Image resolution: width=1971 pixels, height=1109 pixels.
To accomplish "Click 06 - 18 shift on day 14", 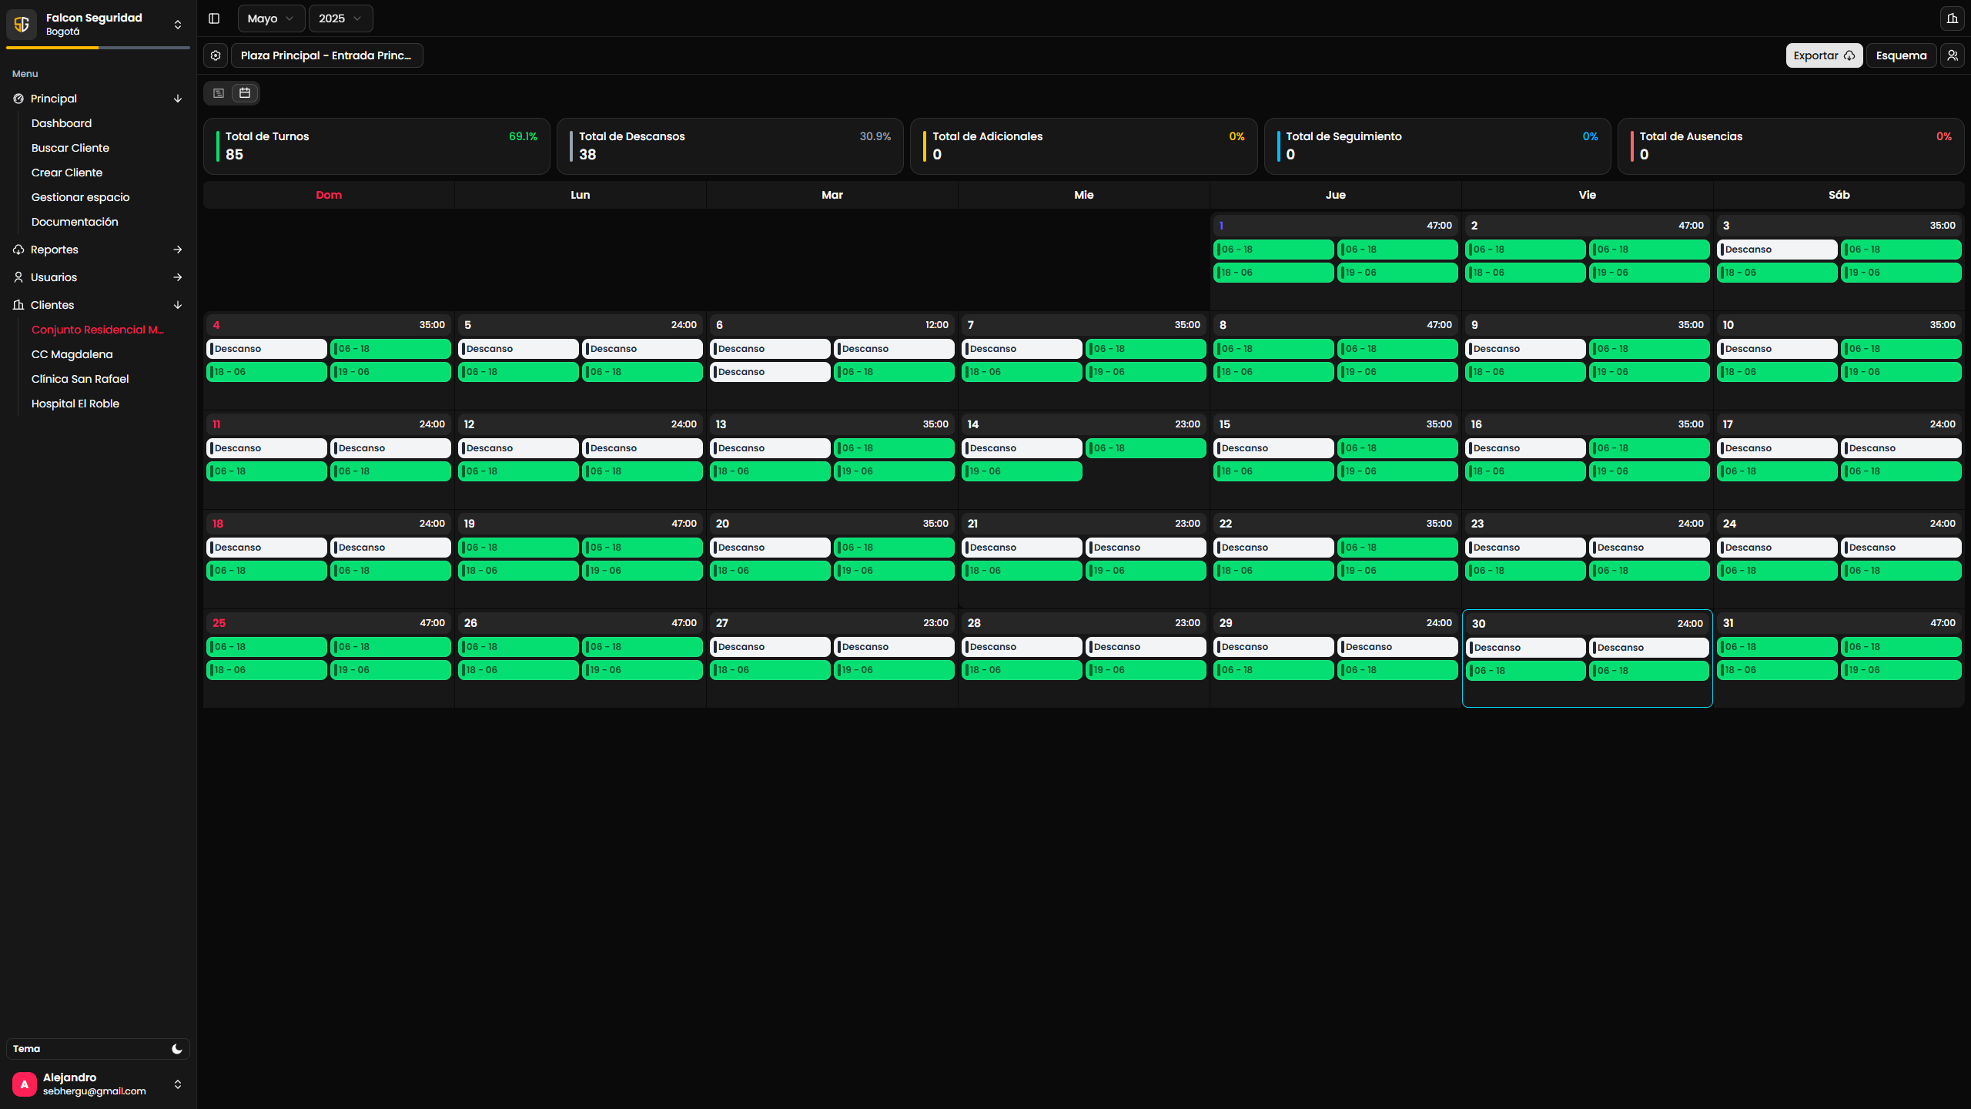I will tap(1146, 448).
